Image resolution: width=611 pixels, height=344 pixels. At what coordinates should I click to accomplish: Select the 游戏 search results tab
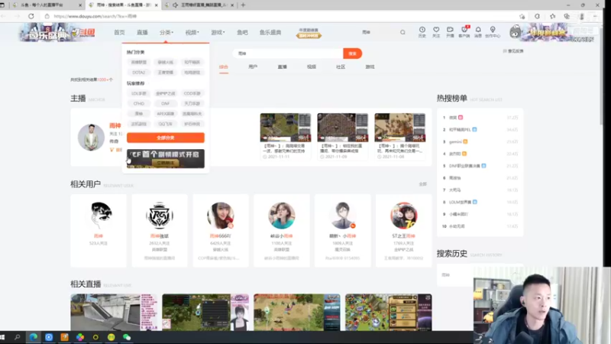point(370,67)
